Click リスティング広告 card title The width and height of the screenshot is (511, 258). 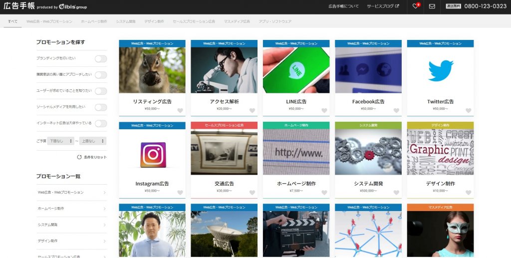tap(152, 102)
